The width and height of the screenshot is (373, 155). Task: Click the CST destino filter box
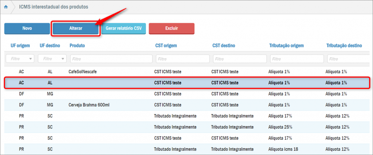[x=240, y=58]
